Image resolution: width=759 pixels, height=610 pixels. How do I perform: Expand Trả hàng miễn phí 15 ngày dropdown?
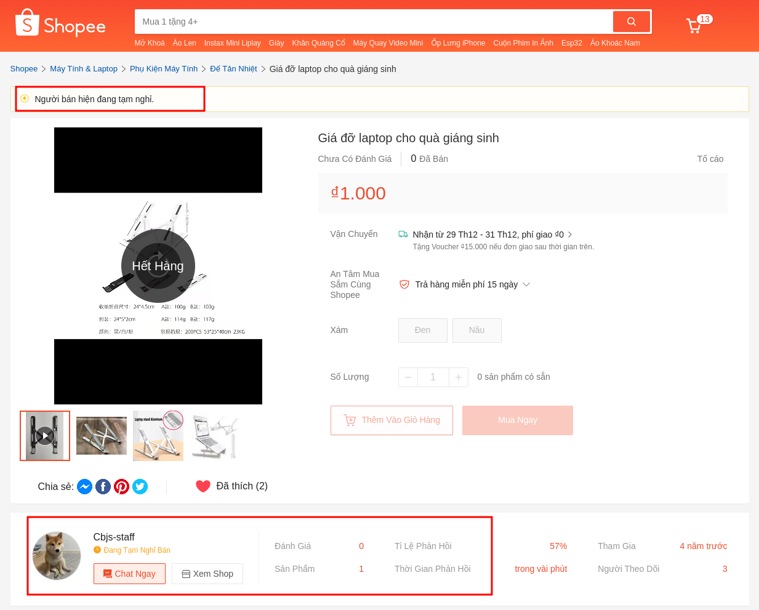(x=526, y=284)
